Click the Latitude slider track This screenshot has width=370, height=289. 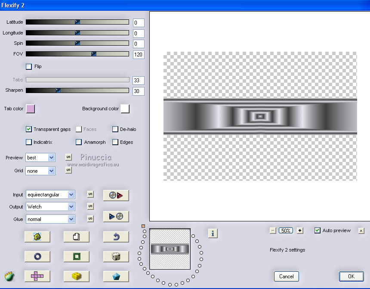(77, 22)
